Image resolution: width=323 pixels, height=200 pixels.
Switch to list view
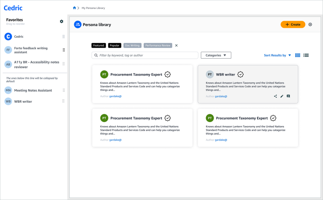click(x=306, y=55)
